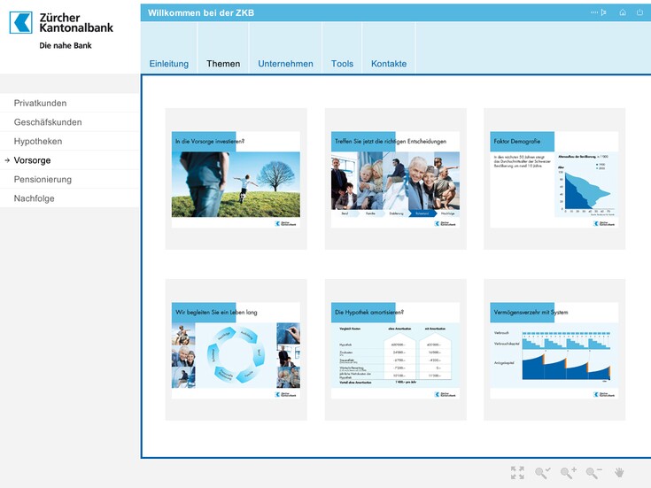Click the power icon in header
The height and width of the screenshot is (488, 651).
[639, 12]
